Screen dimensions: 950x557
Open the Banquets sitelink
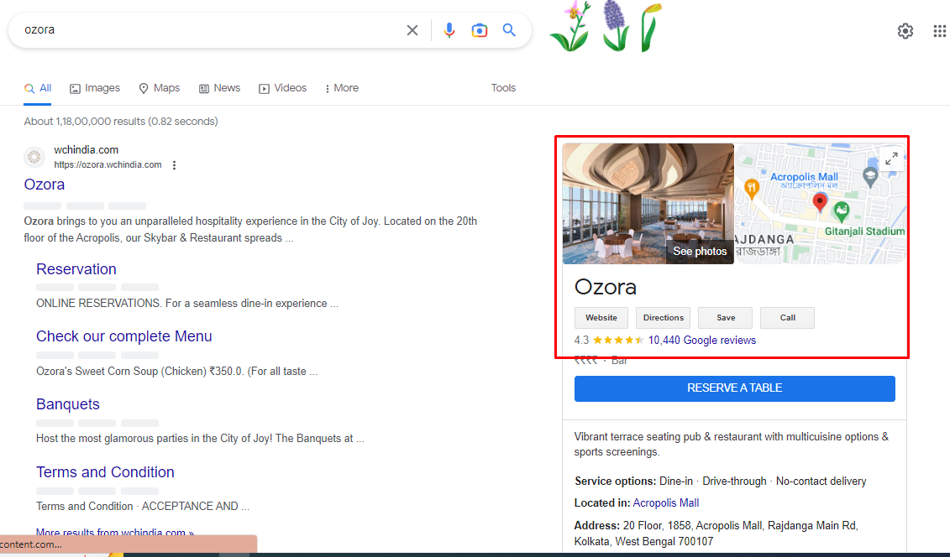click(68, 404)
